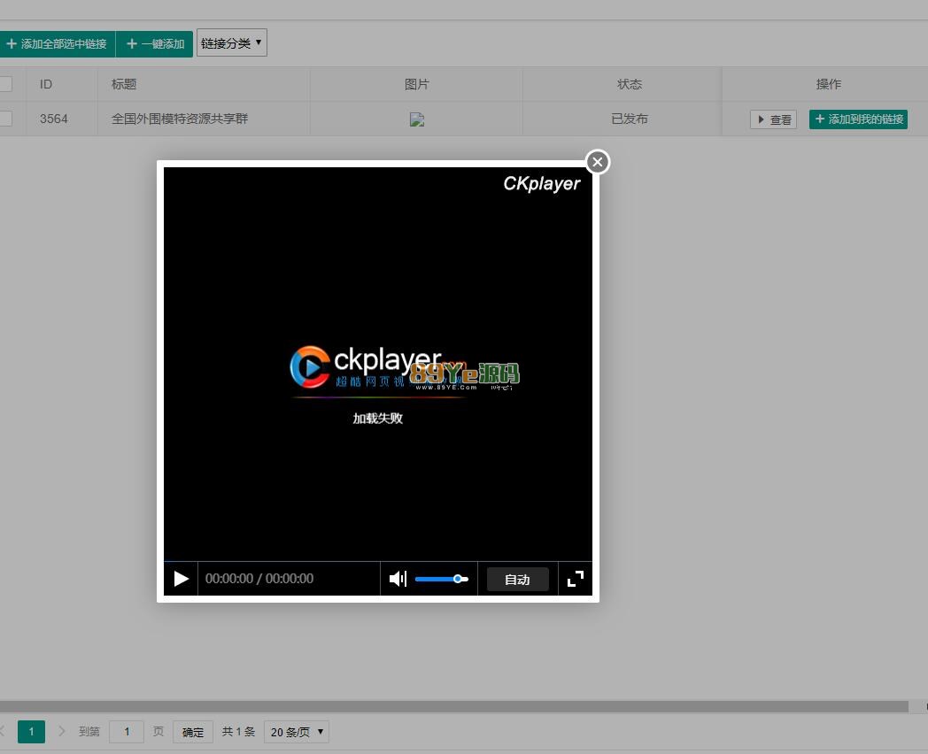
Task: Click the 00:00:00 / 00:00:00 time display
Action: click(259, 579)
